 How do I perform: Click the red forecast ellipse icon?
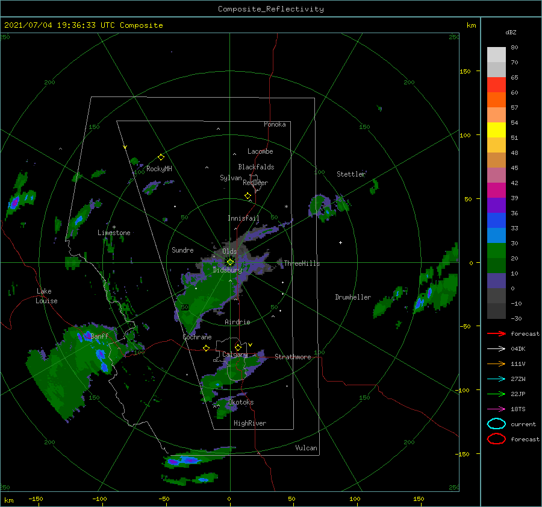496,439
